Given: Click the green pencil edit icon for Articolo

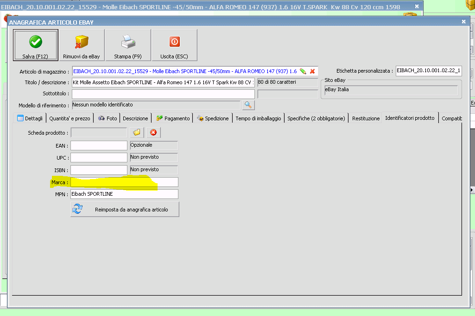Looking at the screenshot, I should (303, 71).
